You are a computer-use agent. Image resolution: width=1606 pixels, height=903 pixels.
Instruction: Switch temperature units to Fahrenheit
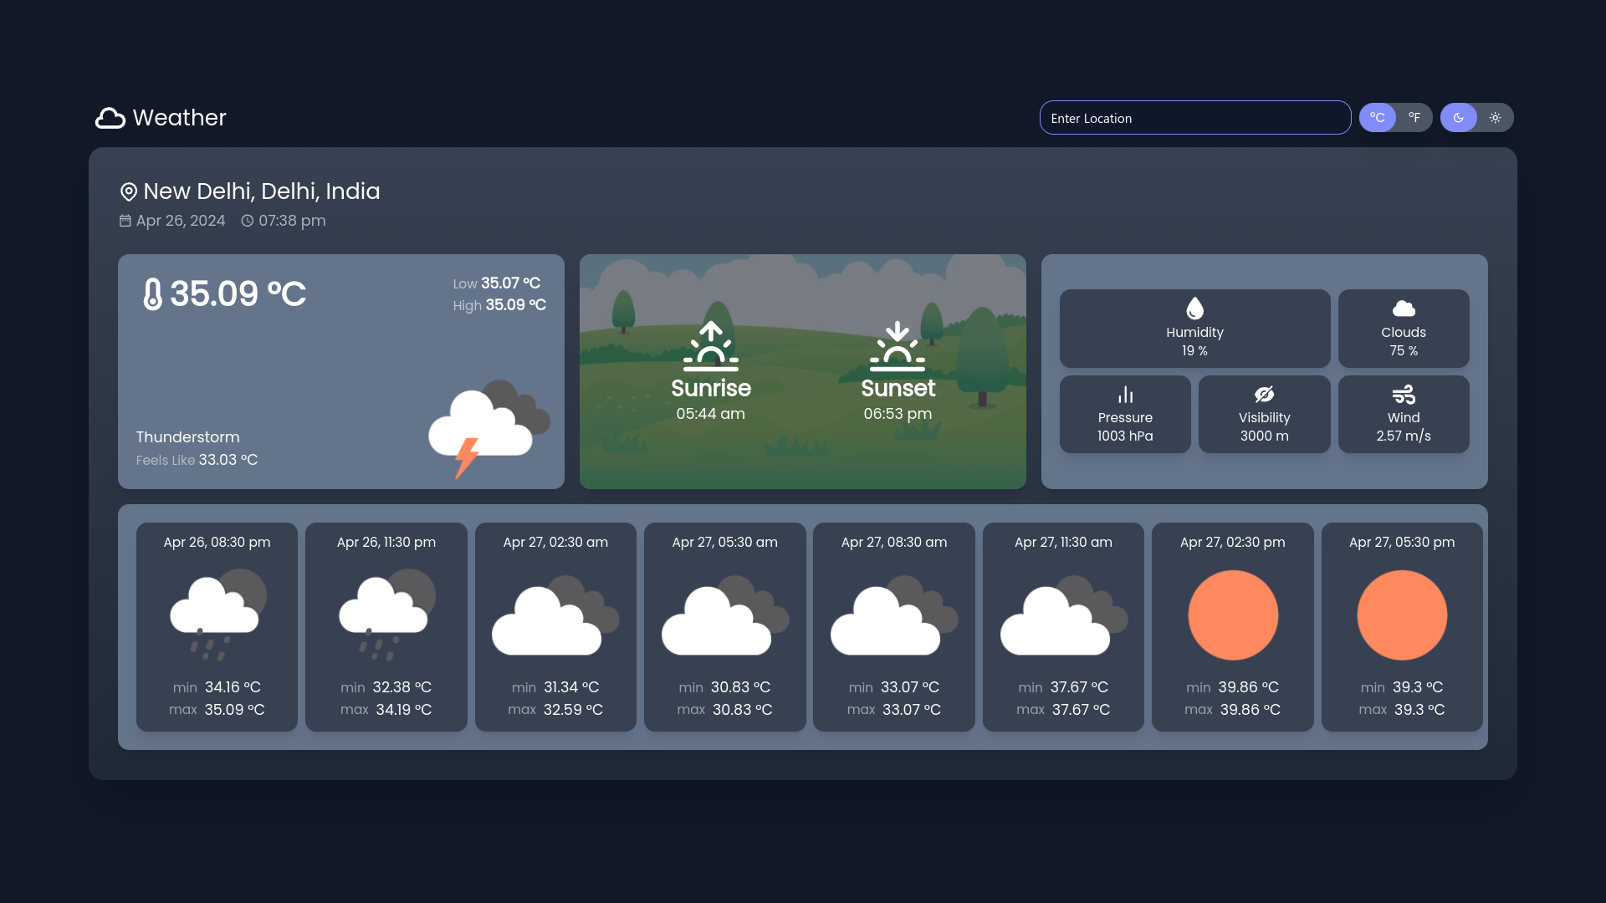(x=1415, y=118)
